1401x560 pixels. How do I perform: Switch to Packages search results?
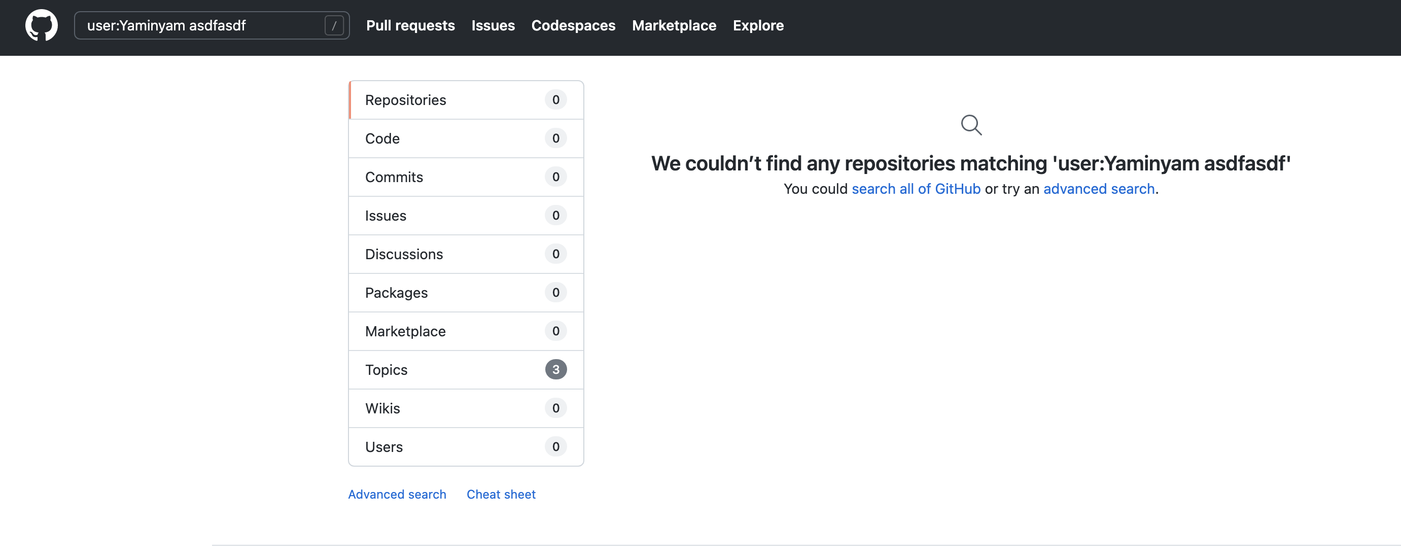coord(396,293)
